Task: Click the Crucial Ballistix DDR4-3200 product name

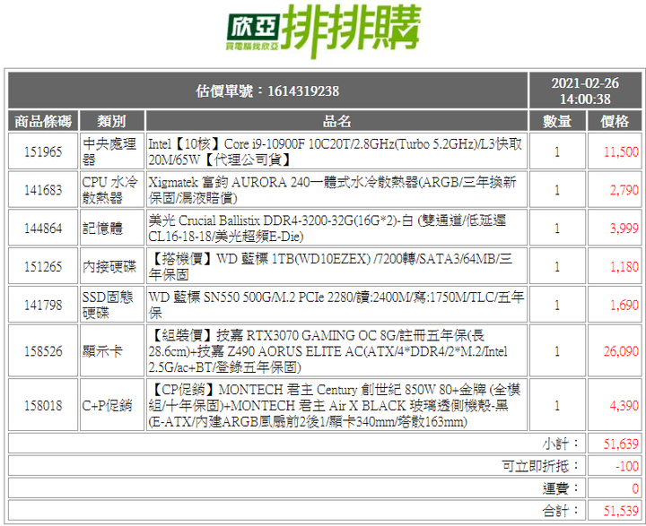Action: click(x=327, y=228)
